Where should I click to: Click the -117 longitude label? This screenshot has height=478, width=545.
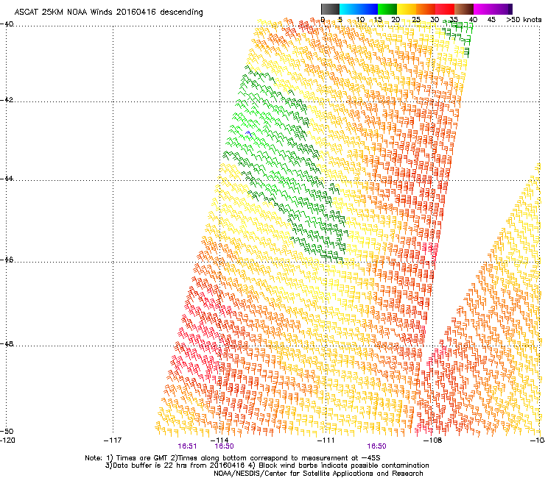point(113,440)
